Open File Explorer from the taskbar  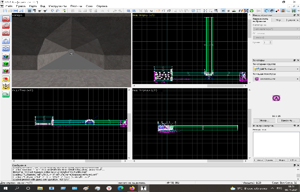pos(40,188)
